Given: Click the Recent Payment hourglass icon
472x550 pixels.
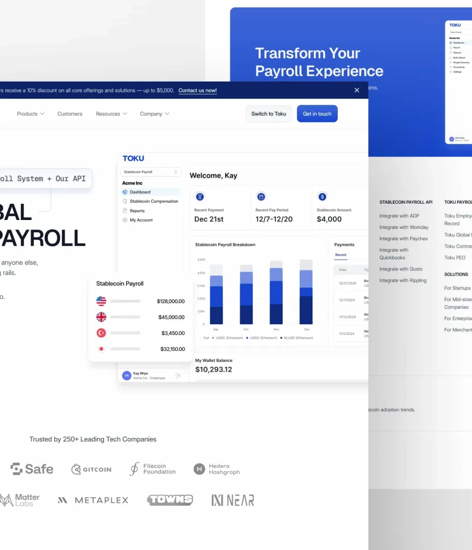Looking at the screenshot, I should [x=200, y=197].
